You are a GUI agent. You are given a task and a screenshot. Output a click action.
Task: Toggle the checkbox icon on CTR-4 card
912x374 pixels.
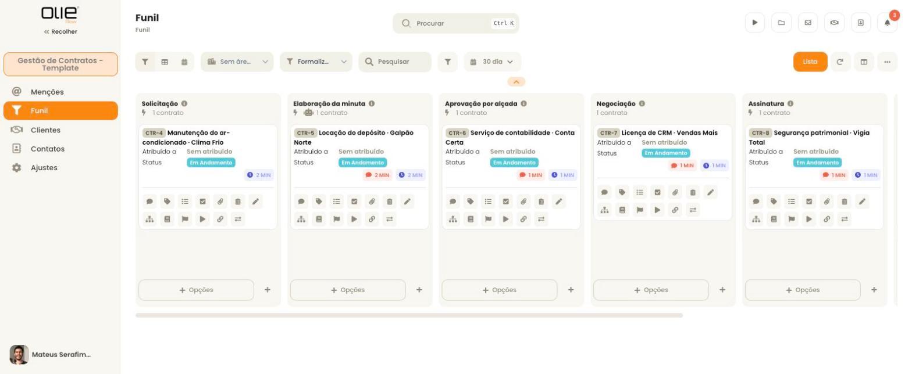pyautogui.click(x=203, y=202)
